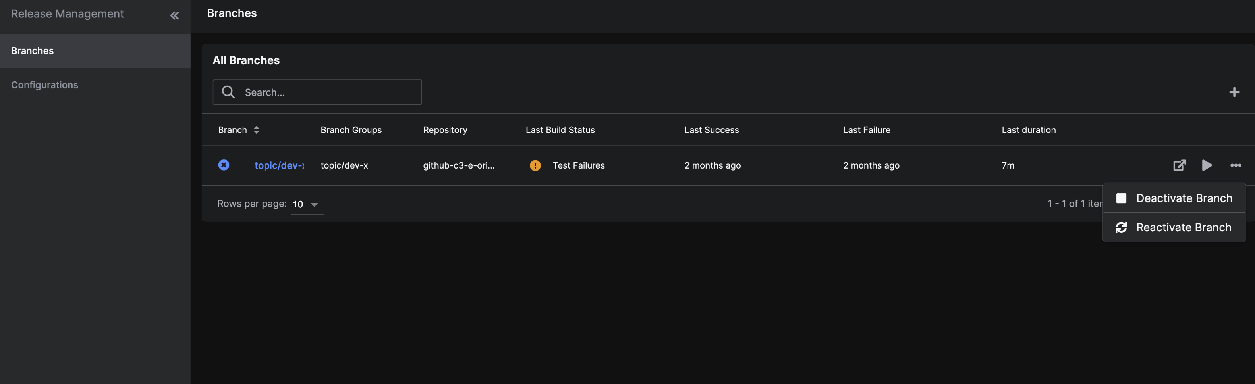This screenshot has height=384, width=1255.
Task: Open the topic/dev-x branch link
Action: pos(279,165)
